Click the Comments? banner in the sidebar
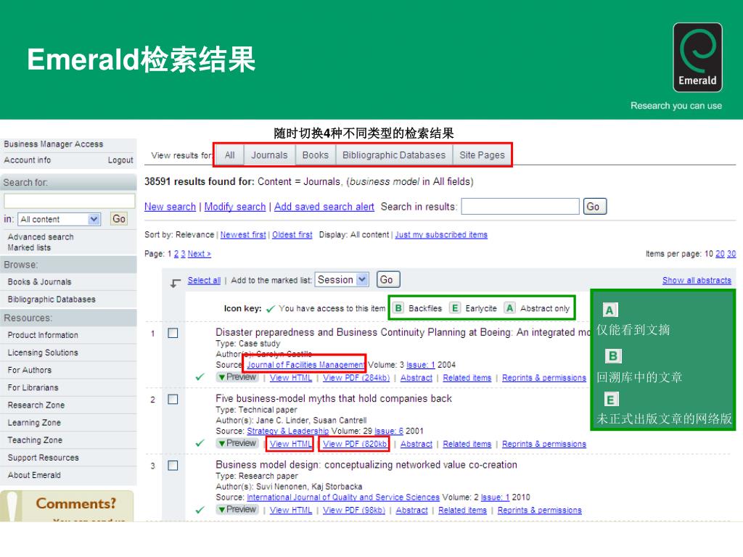743x557 pixels. 67,506
